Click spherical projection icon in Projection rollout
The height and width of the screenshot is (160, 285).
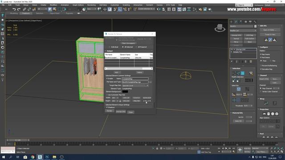point(273,114)
